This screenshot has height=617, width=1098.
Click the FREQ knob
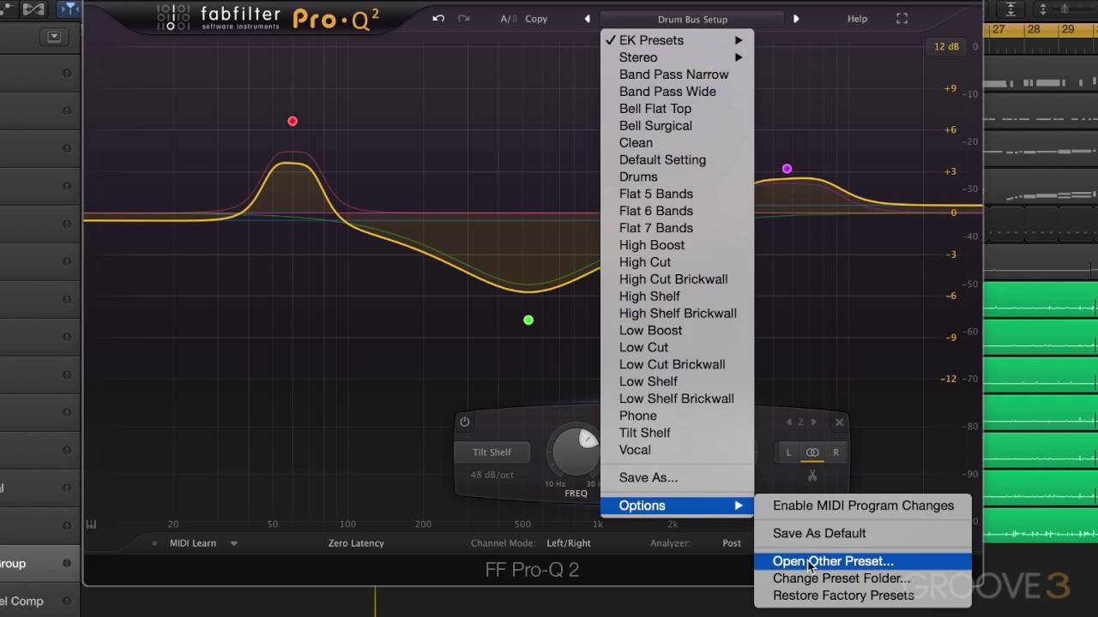(x=576, y=450)
